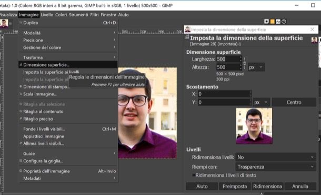Click the chain-link aspect ratio icon
321x195 pixels.
(245, 63)
